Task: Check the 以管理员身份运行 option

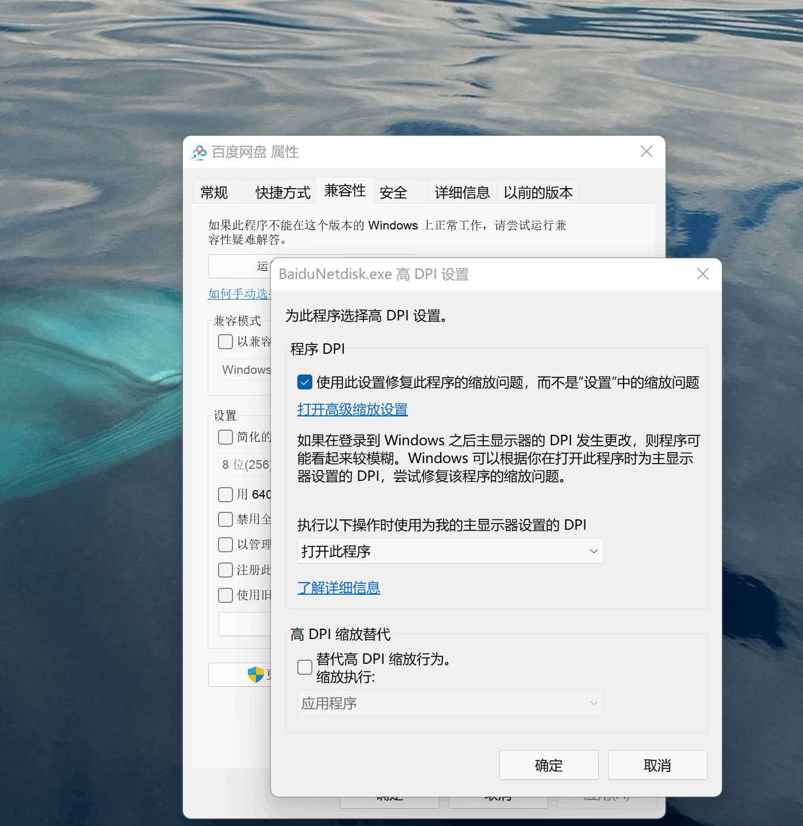Action: coord(225,544)
